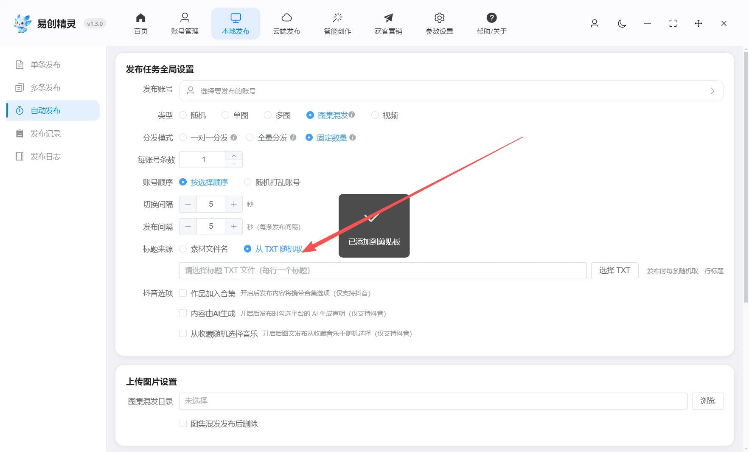Click the move window cross-arrow icon
The height and width of the screenshot is (452, 749).
699,23
